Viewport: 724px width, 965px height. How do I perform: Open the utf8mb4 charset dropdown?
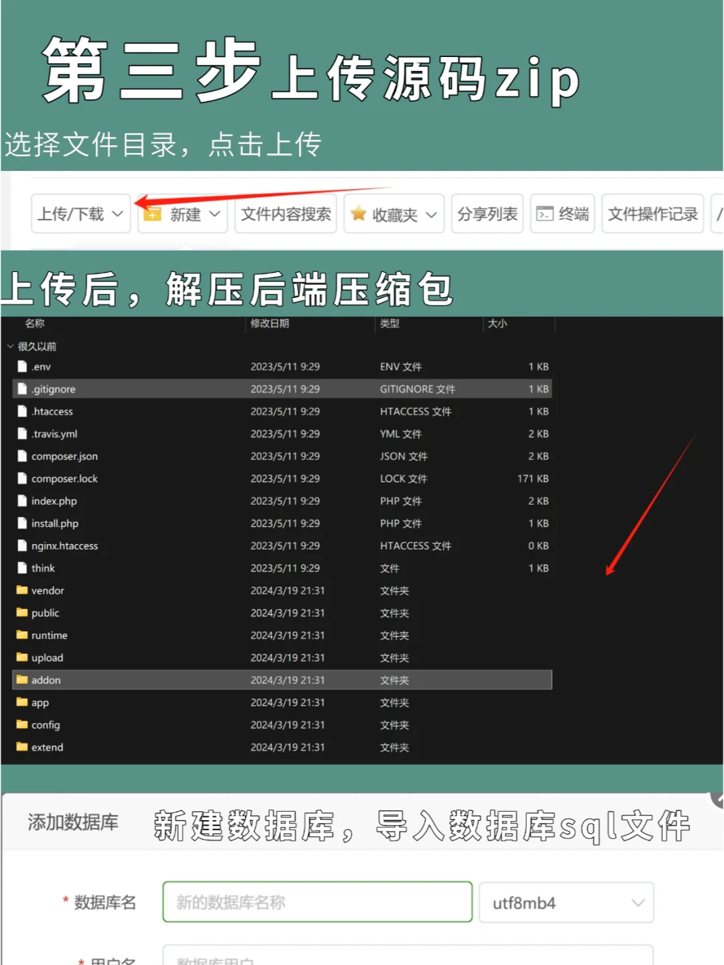pos(566,903)
